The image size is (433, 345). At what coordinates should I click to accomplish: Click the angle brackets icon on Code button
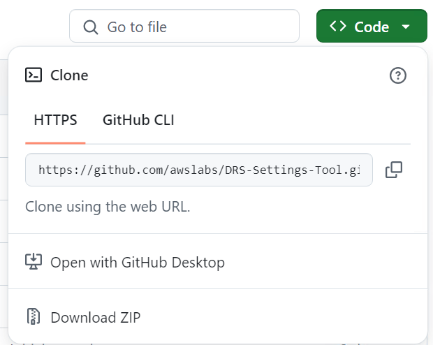pyautogui.click(x=338, y=27)
